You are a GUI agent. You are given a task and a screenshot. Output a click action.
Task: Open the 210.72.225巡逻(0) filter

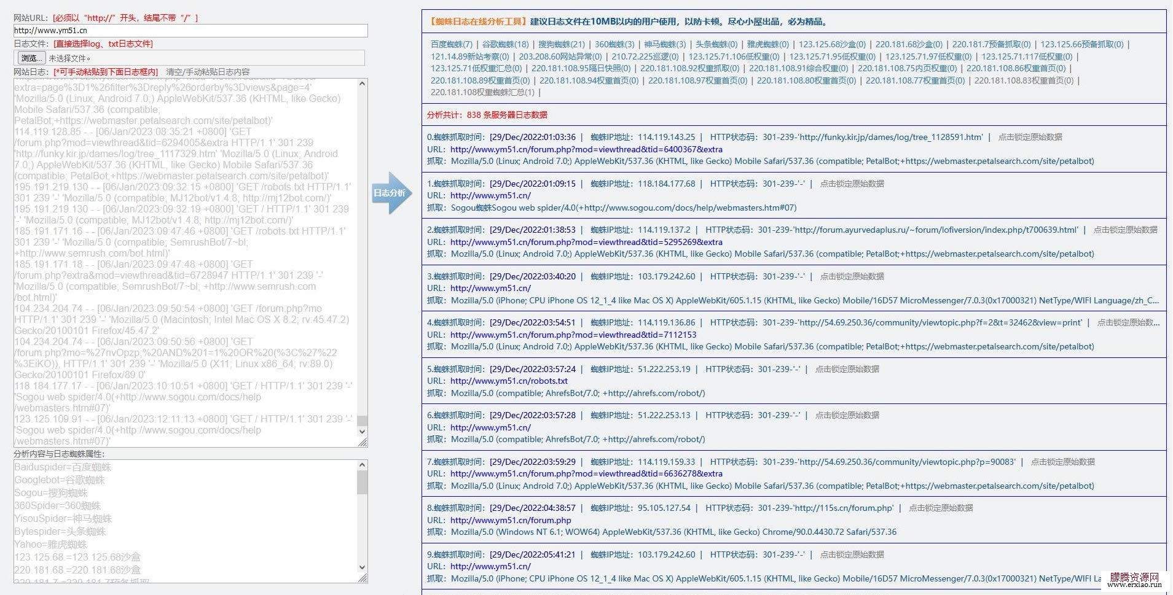point(645,56)
